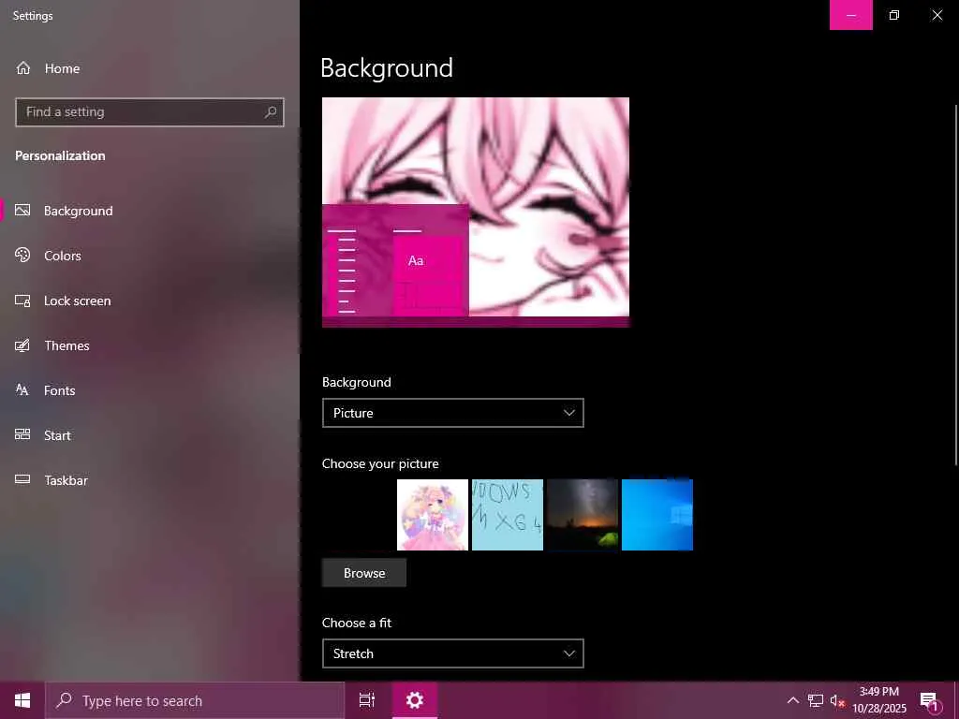Screen dimensions: 959x719
Task: Click the settings page vertical scrollbar
Action: click(956, 285)
